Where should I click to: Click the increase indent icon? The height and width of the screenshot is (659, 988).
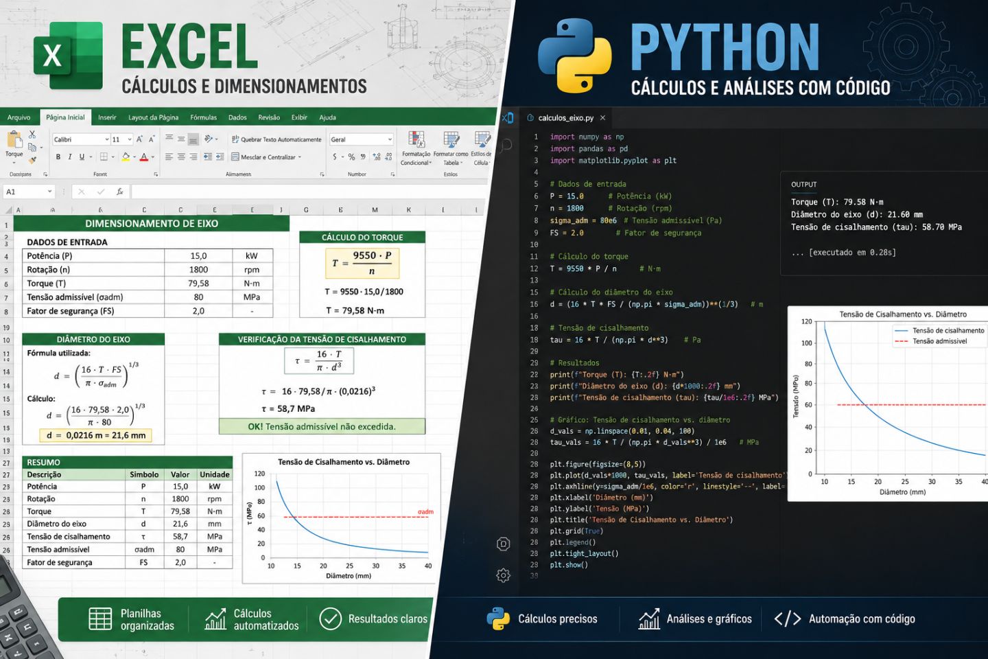tap(220, 157)
